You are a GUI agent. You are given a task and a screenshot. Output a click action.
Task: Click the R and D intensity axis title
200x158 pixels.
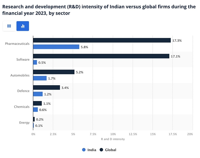tap(113, 139)
